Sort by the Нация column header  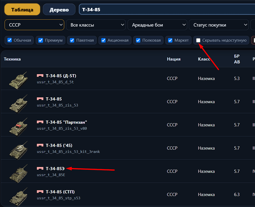click(174, 59)
